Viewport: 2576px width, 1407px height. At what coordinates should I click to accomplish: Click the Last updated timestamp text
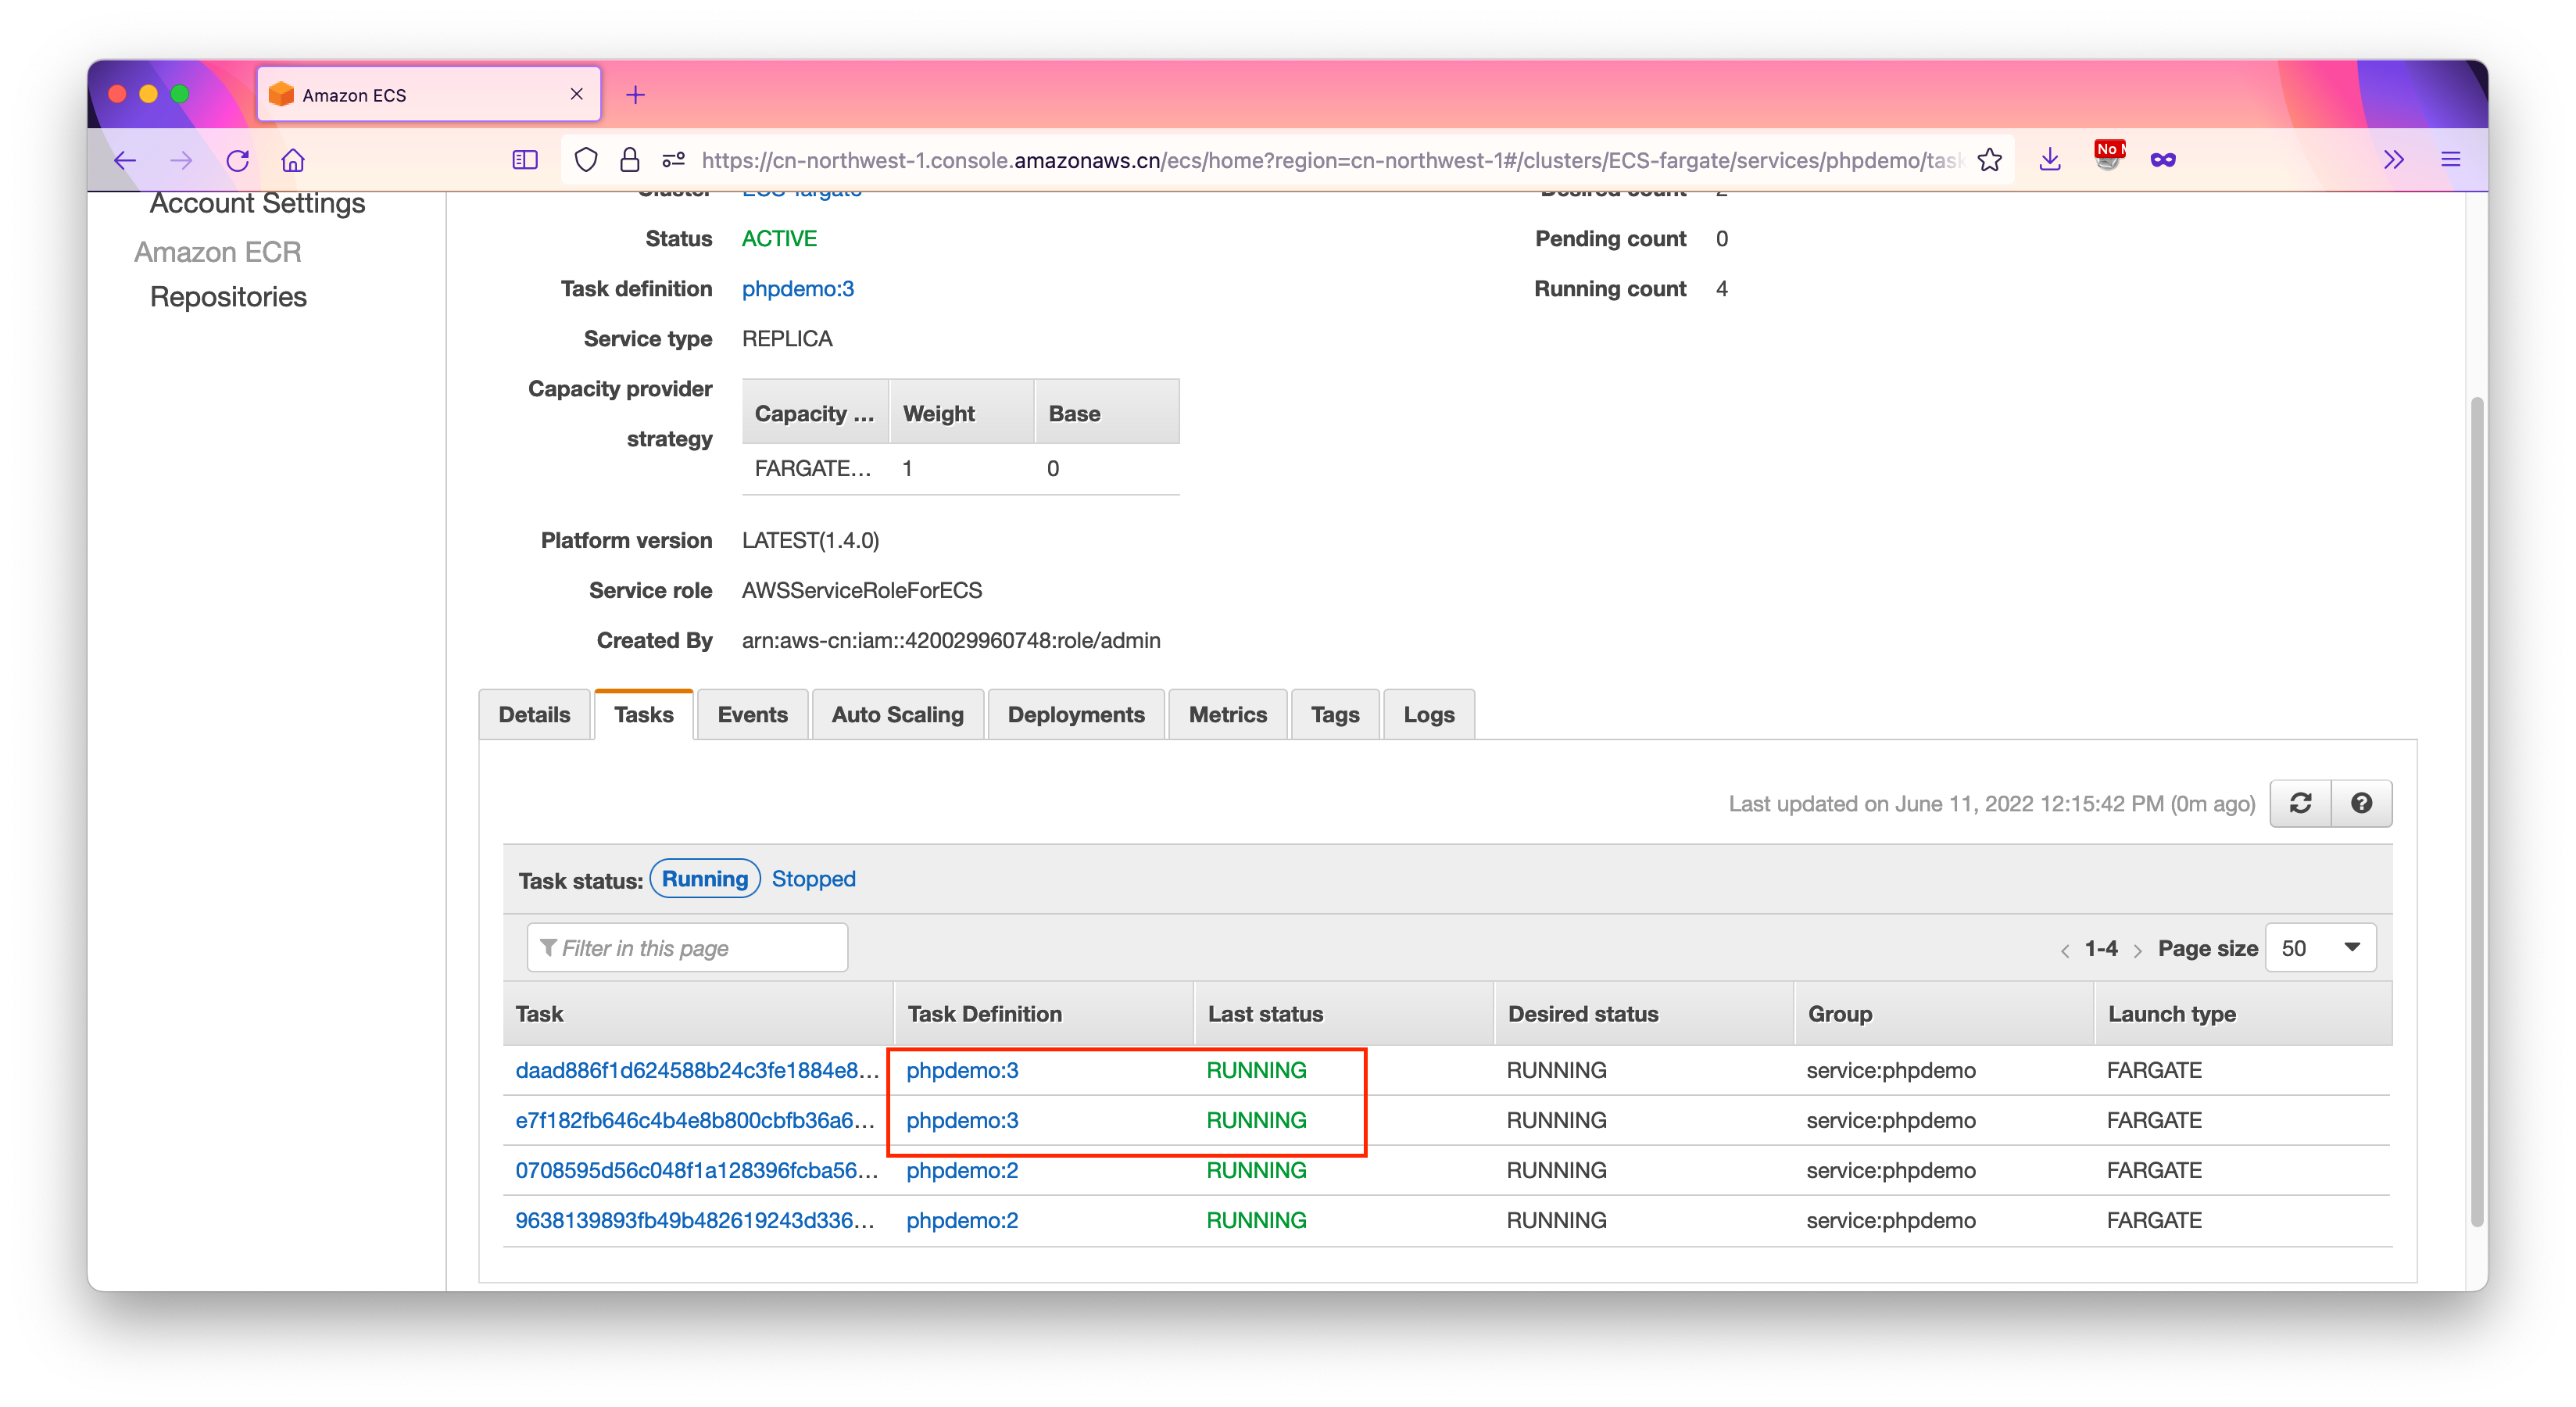(1991, 804)
